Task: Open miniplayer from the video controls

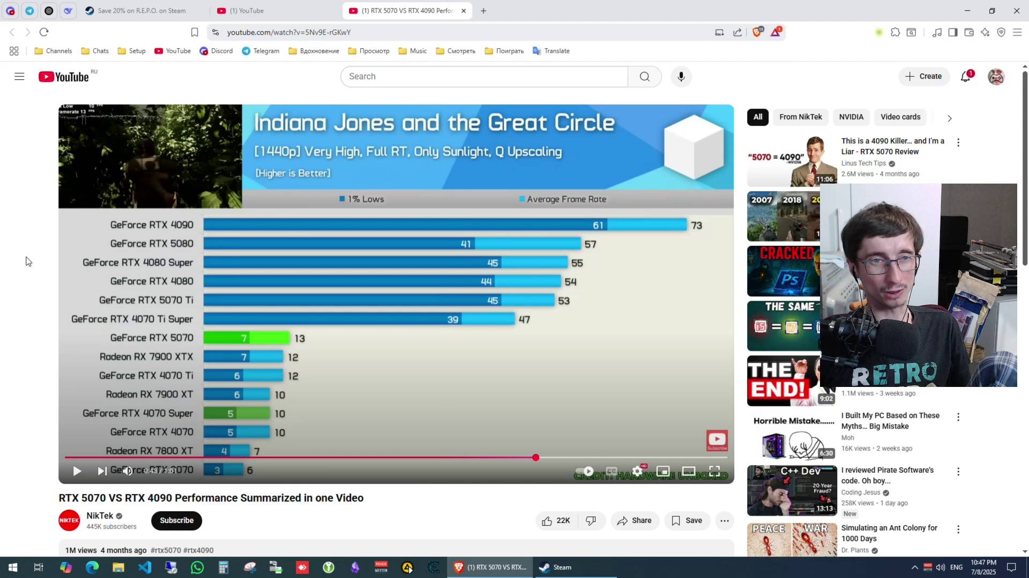Action: (x=663, y=471)
